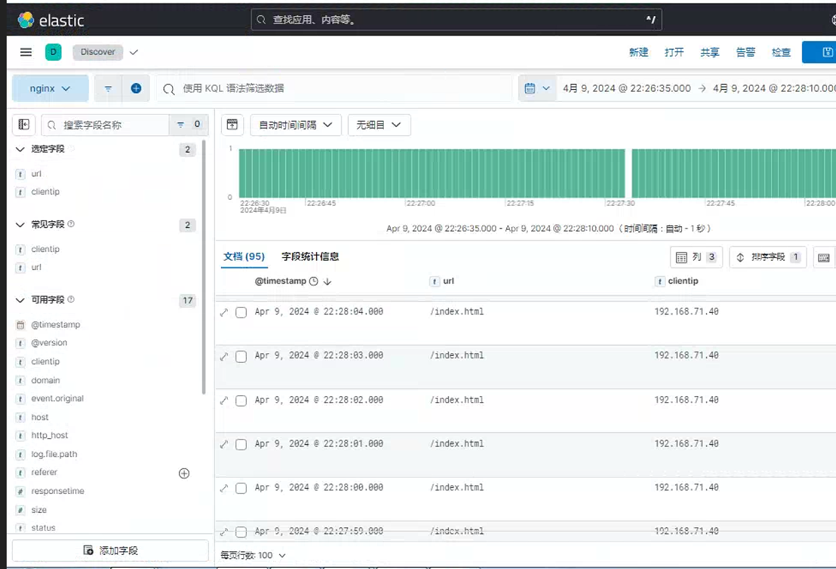Select the 22:28:01.000 row checkbox
This screenshot has height=569, width=836.
[x=241, y=444]
